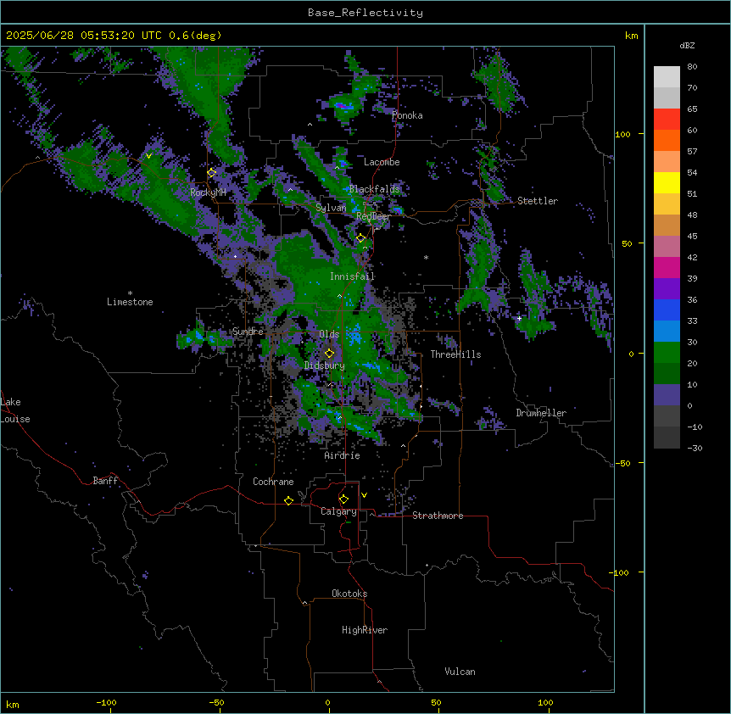Click the yellow diamond marker below Cochrane
This screenshot has height=714, width=731.
click(288, 500)
